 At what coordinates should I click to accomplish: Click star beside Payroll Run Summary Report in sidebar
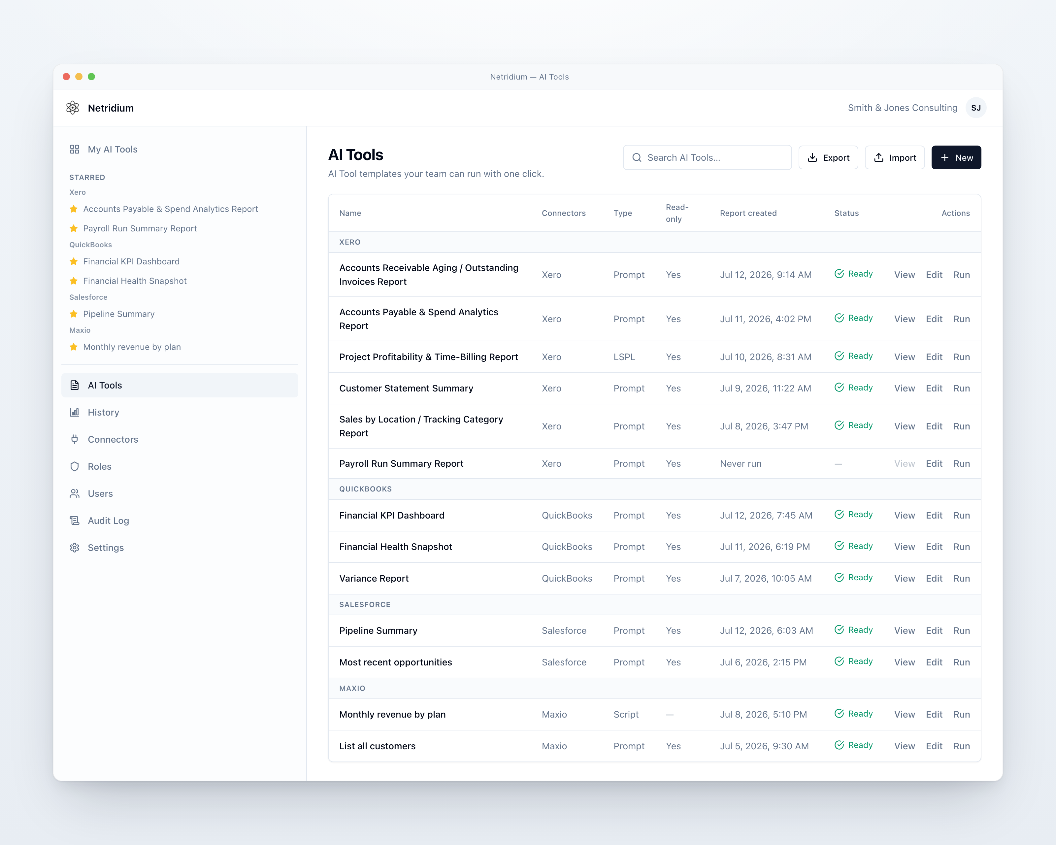click(x=74, y=228)
